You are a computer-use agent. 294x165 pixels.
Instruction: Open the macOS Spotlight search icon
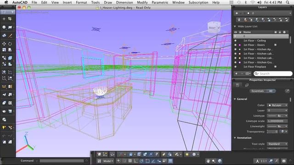coord(288,2)
